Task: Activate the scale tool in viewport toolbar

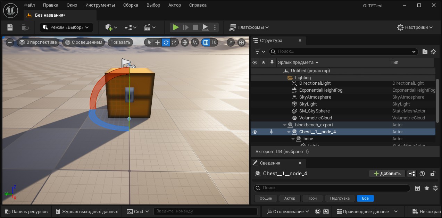Action: (x=174, y=42)
